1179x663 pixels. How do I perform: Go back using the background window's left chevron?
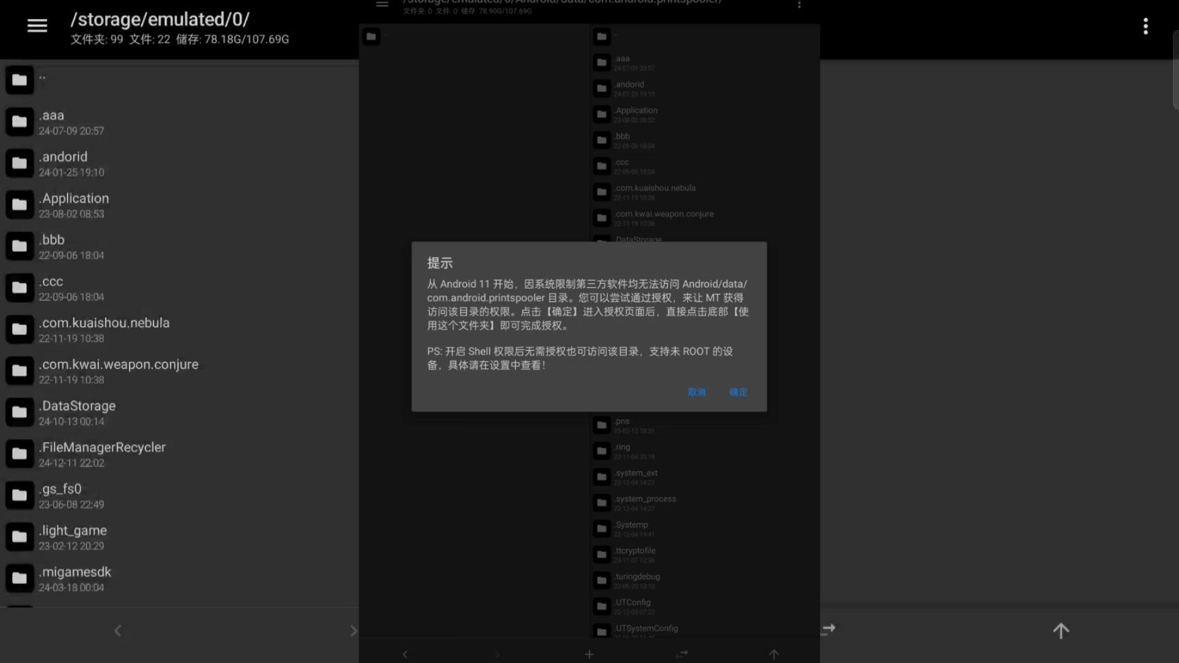118,630
